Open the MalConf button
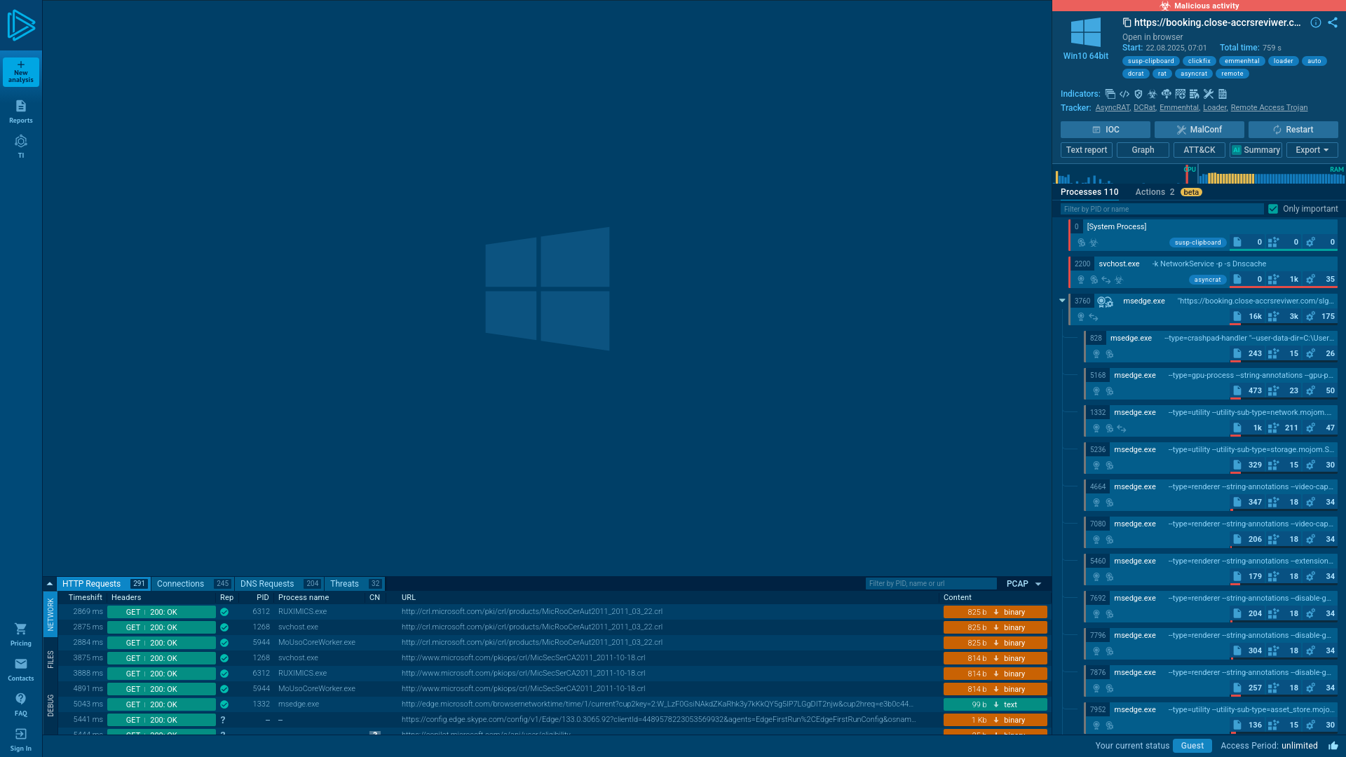1346x757 pixels. click(1199, 130)
